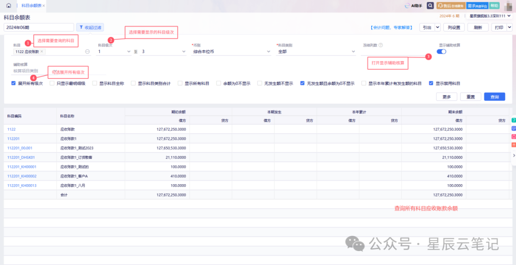Click the 引出 export button
Screen dimensions: 516x265
[x=427, y=28]
